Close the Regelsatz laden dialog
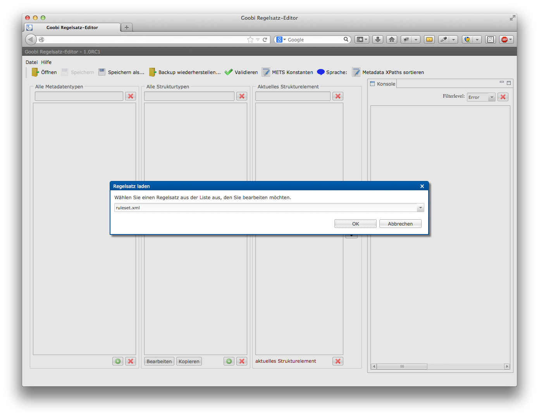Image resolution: width=539 pixels, height=417 pixels. click(422, 186)
